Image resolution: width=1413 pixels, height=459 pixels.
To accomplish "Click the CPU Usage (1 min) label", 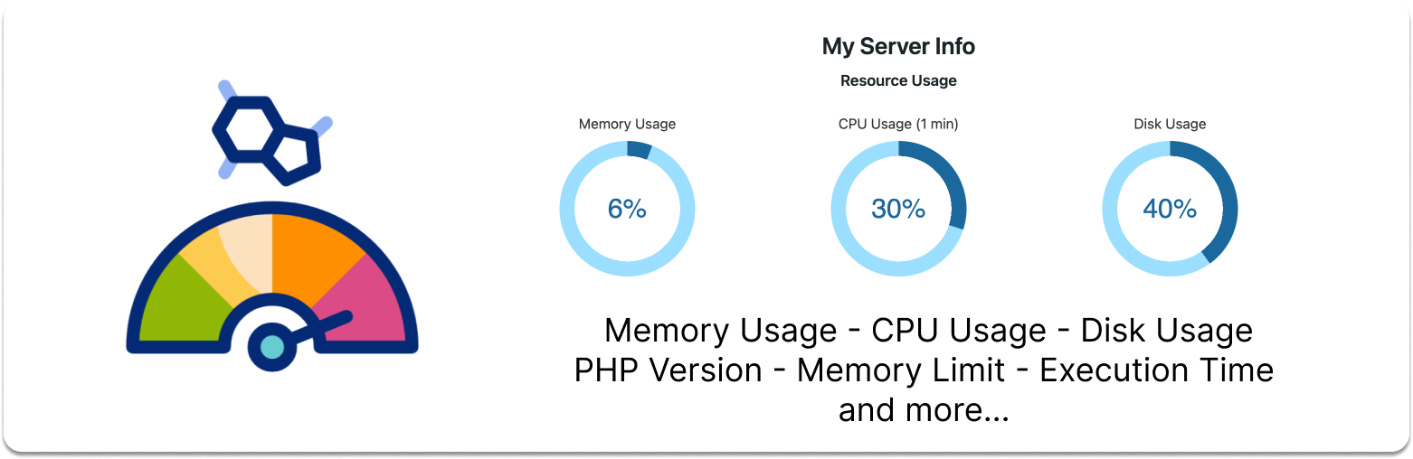I will click(x=898, y=124).
